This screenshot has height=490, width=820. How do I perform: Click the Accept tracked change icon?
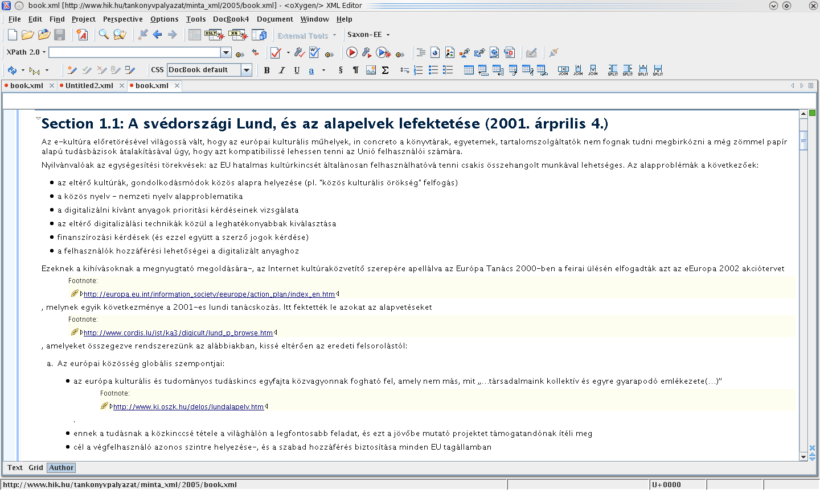click(x=87, y=70)
